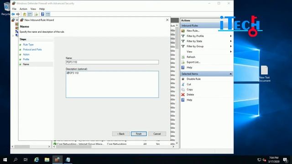Click the New Rule... action text
The image size is (292, 164).
click(x=193, y=31)
